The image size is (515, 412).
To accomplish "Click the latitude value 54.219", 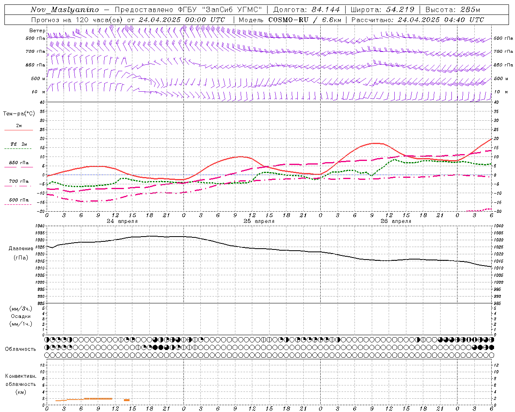I will pyautogui.click(x=400, y=10).
